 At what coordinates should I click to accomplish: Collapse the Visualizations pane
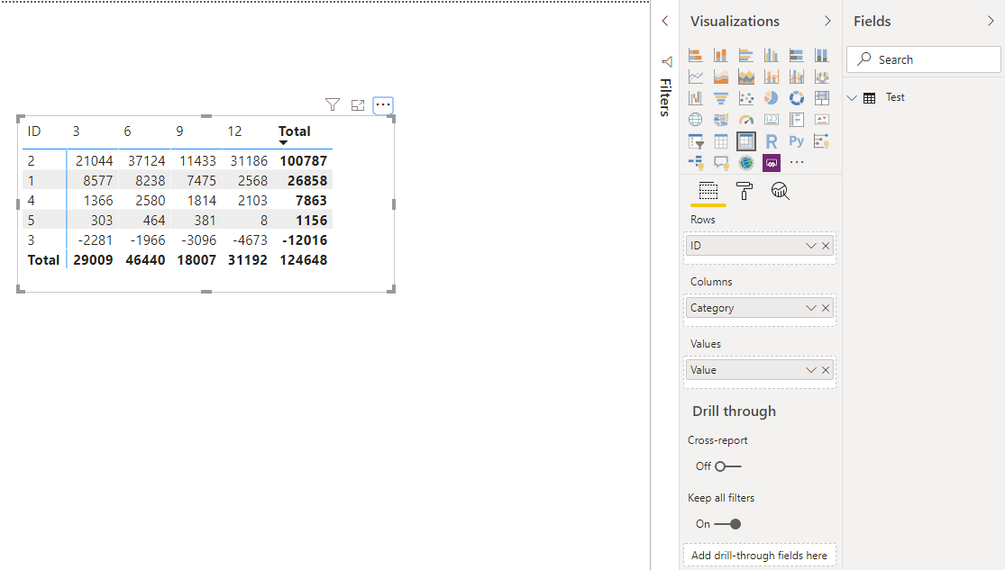click(x=827, y=21)
